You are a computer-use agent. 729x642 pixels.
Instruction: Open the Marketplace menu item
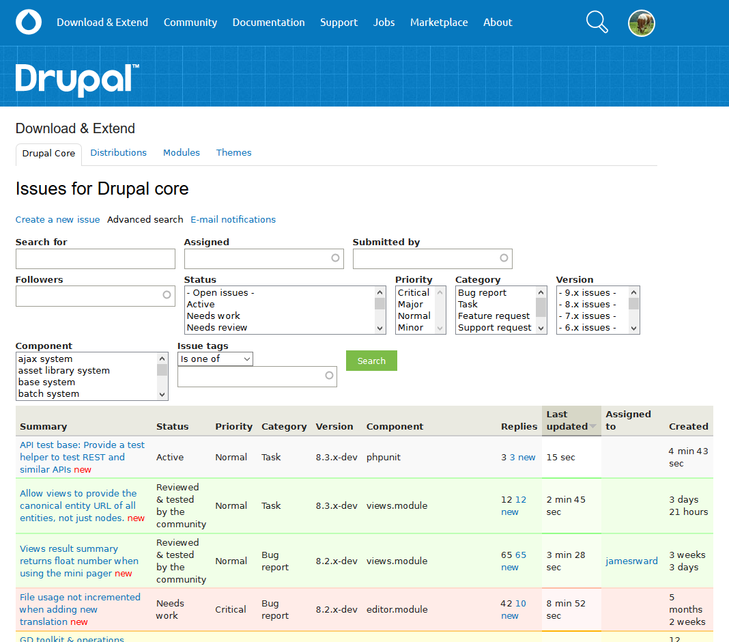tap(439, 23)
